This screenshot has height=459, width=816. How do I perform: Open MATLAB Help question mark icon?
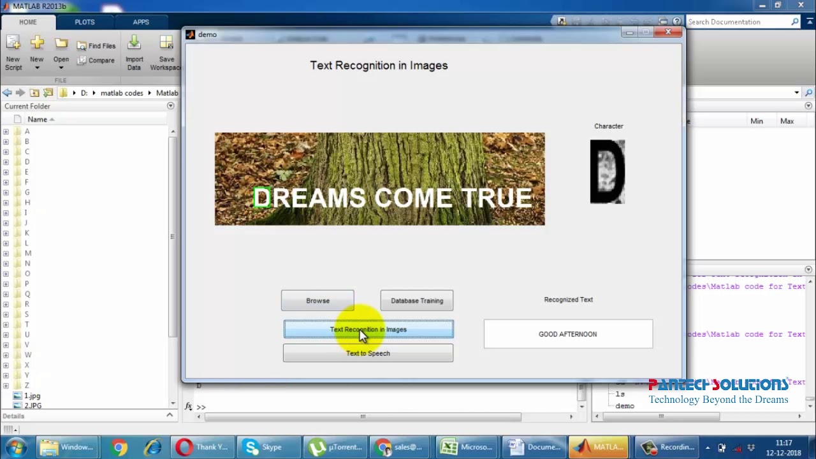(677, 22)
